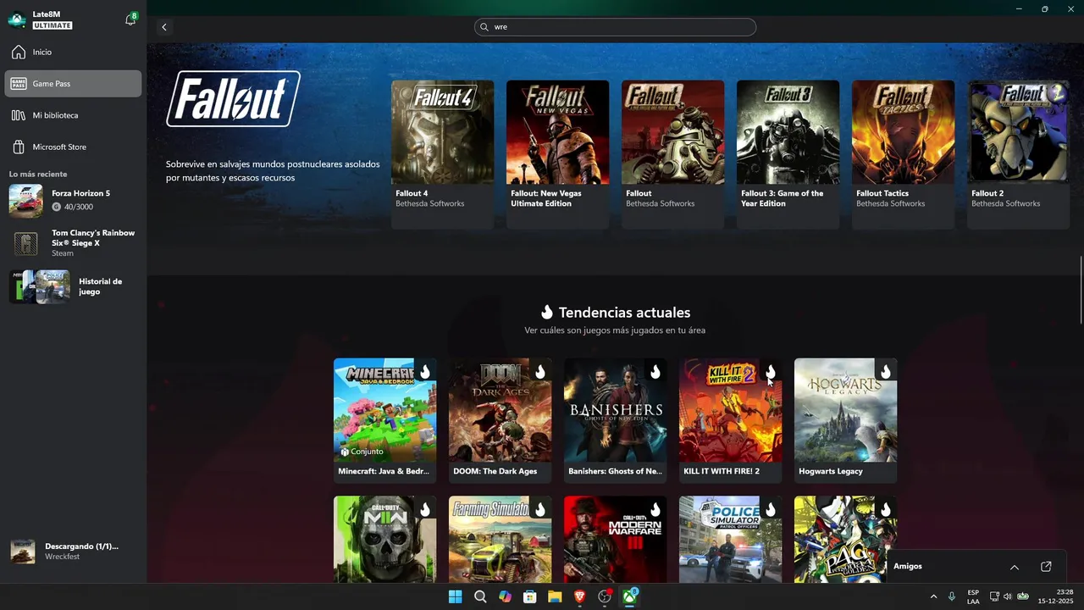Open the Fallout 4 game card

coord(442,154)
